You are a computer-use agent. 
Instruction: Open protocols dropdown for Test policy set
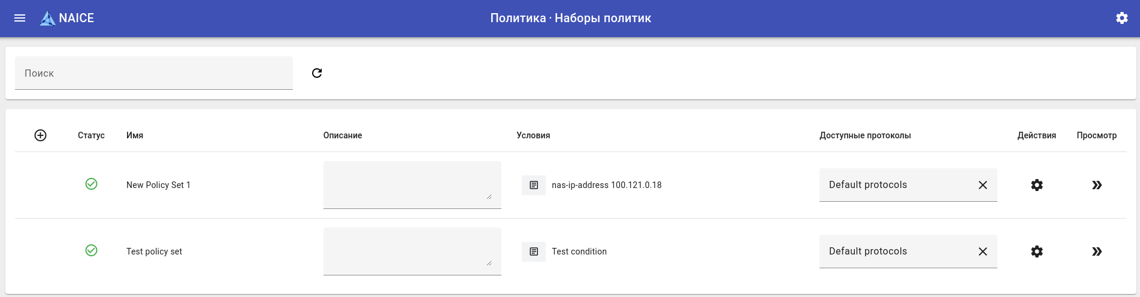(896, 251)
